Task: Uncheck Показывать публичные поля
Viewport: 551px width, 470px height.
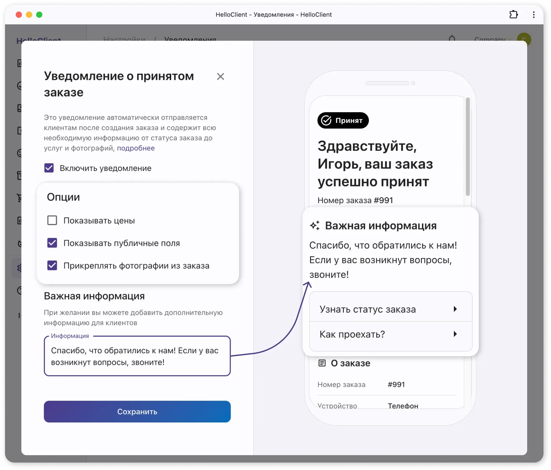Action: (x=52, y=243)
